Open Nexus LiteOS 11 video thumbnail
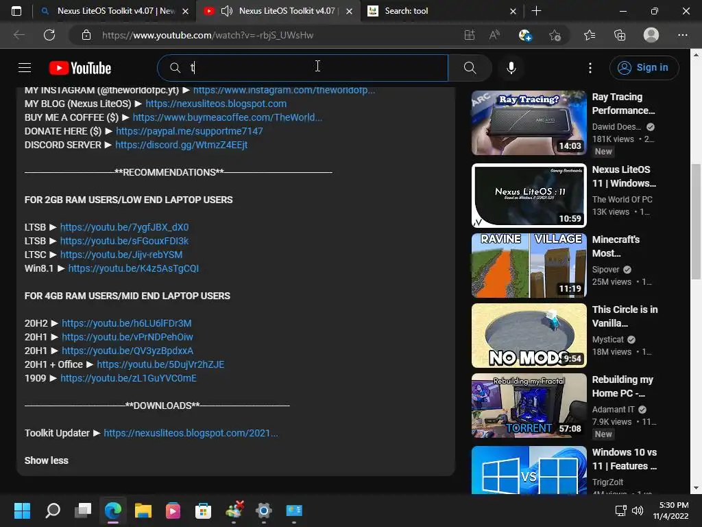Viewport: 702px width, 527px height. [x=529, y=196]
